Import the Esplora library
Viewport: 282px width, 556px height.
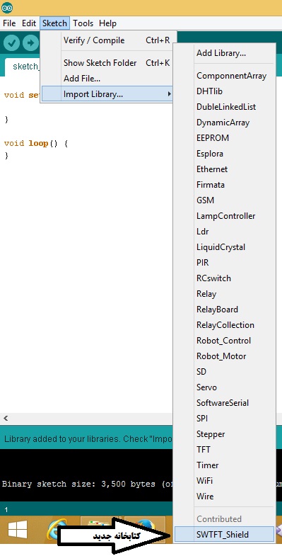pyautogui.click(x=224, y=154)
